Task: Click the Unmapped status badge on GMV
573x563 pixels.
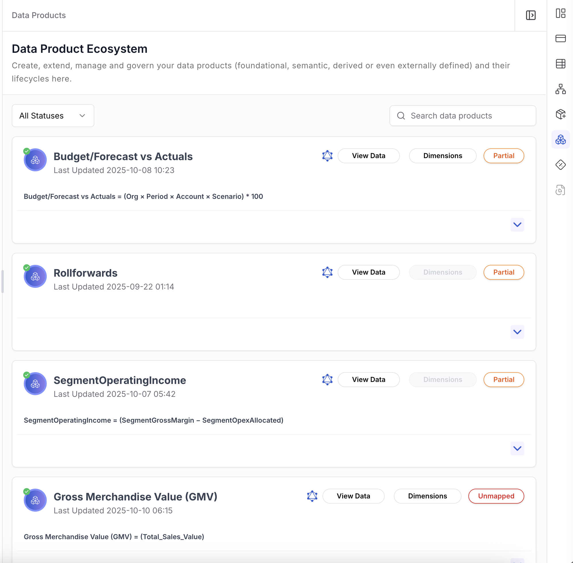Action: coord(496,496)
